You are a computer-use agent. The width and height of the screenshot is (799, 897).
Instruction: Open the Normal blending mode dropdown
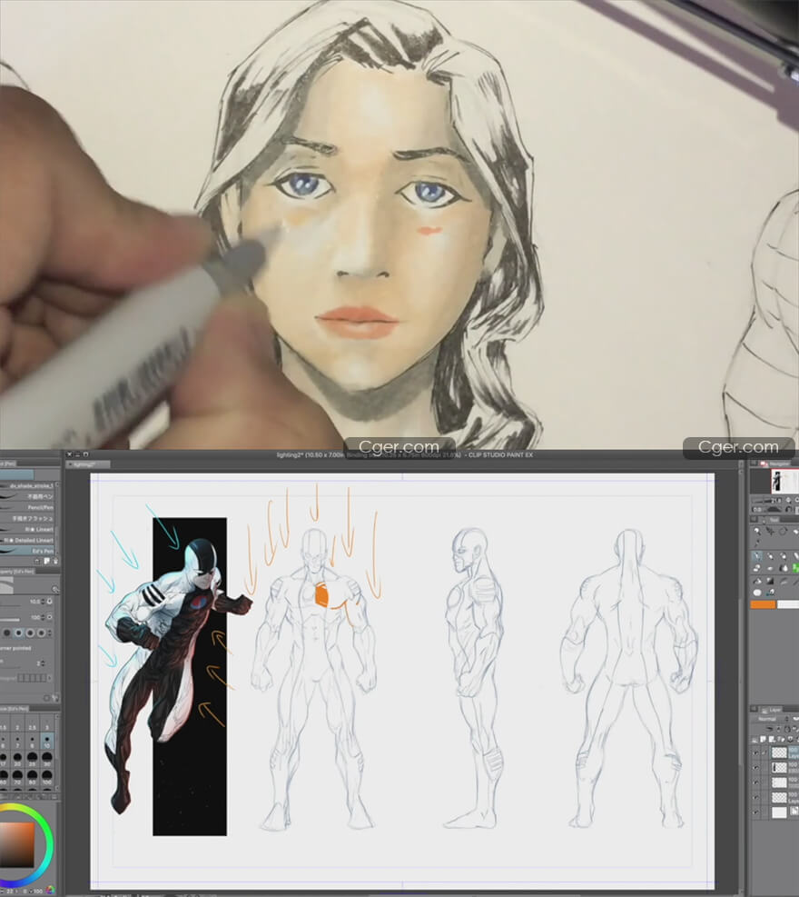coord(767,719)
